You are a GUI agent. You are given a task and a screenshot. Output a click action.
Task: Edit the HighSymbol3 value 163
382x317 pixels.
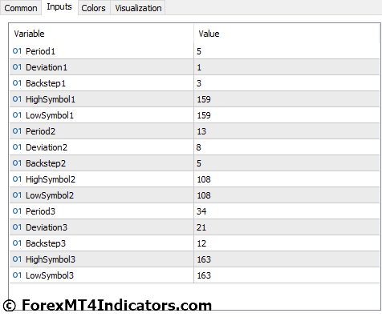point(286,259)
